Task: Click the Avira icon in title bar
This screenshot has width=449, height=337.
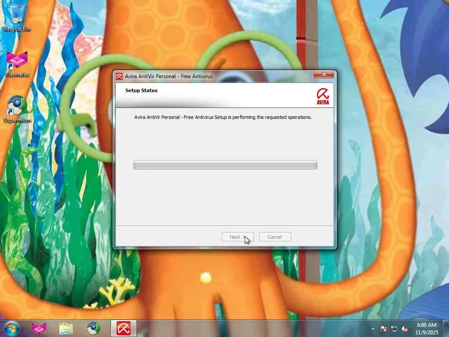Action: coord(119,76)
